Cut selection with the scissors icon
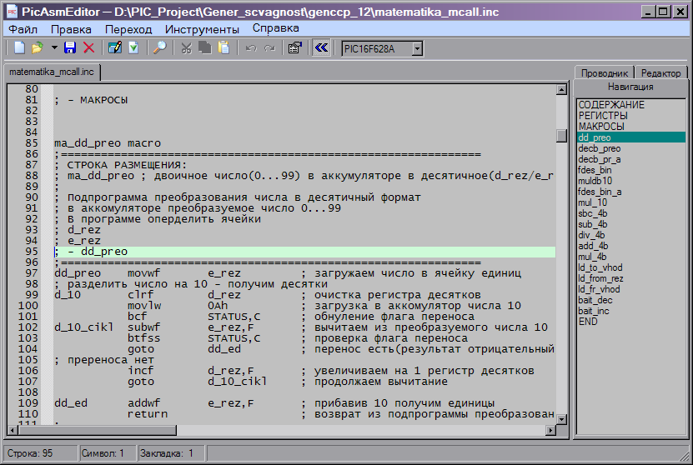Viewport: 693px width, 465px height. [186, 47]
